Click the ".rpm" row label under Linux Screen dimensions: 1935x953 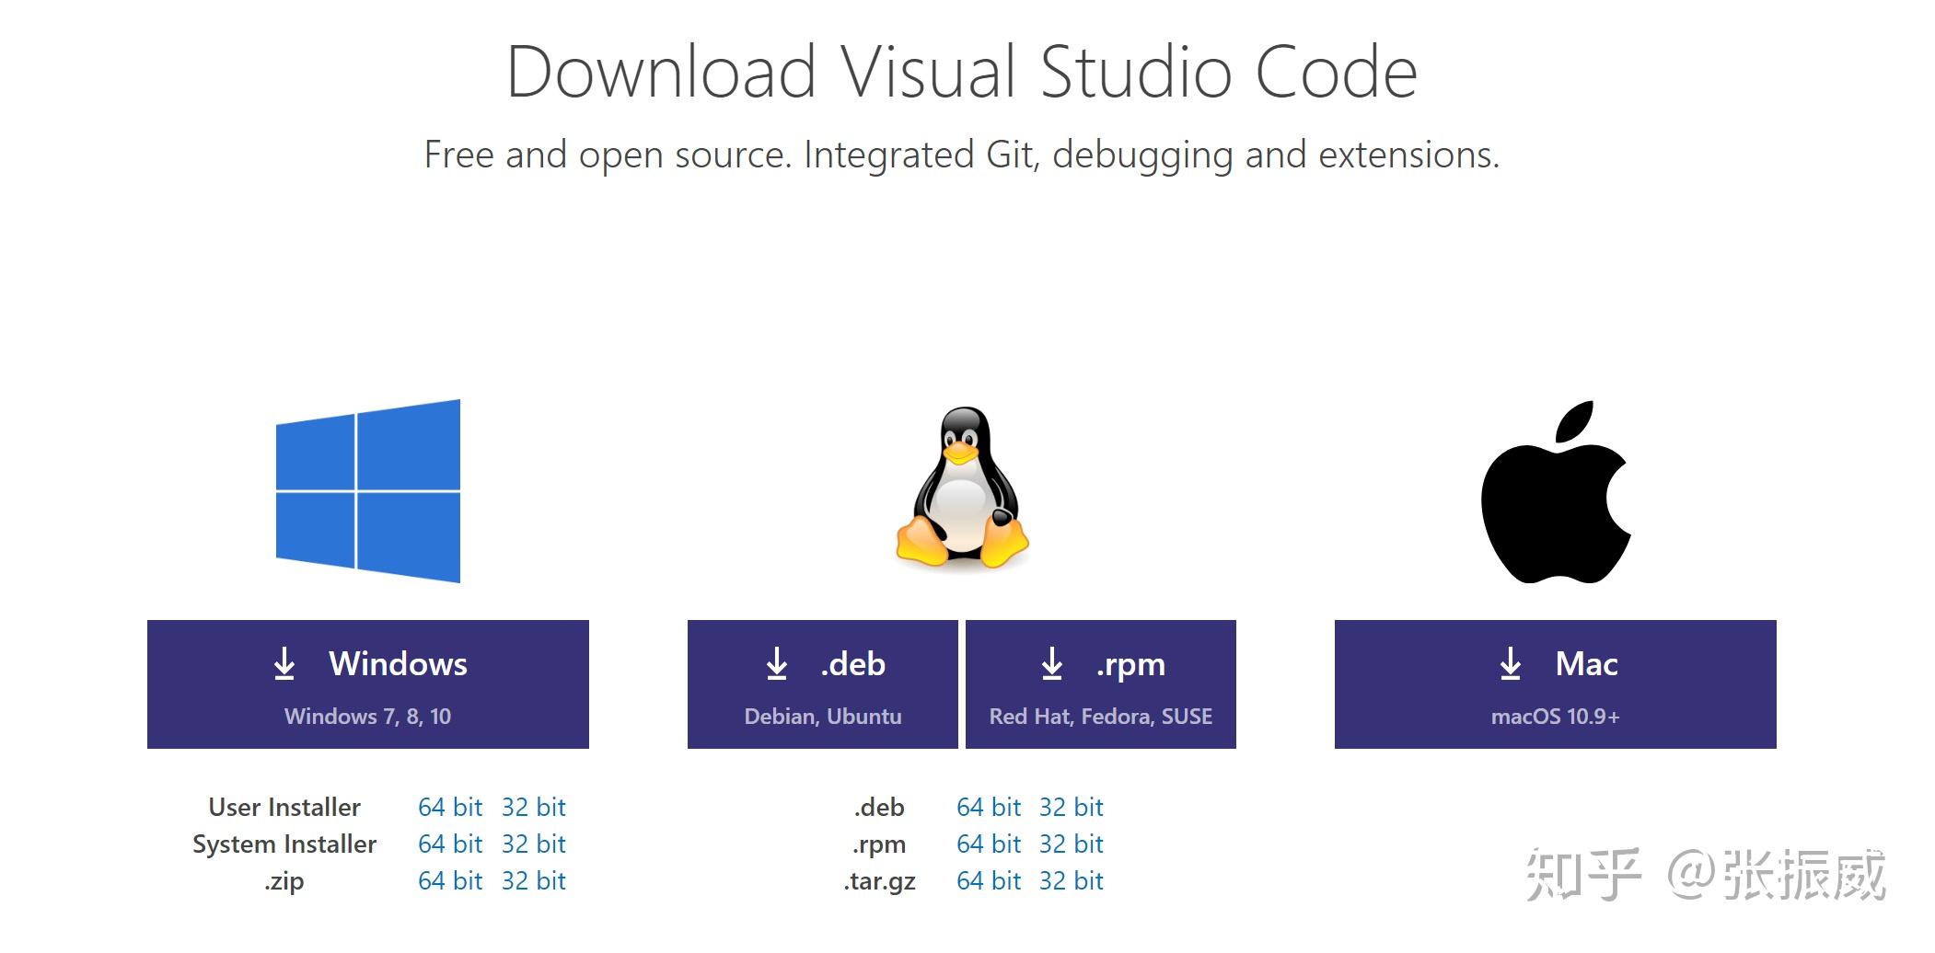point(879,844)
